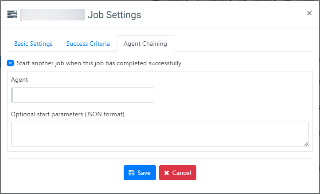
Task: Click the X icon on the Cancel button
Action: [167, 173]
